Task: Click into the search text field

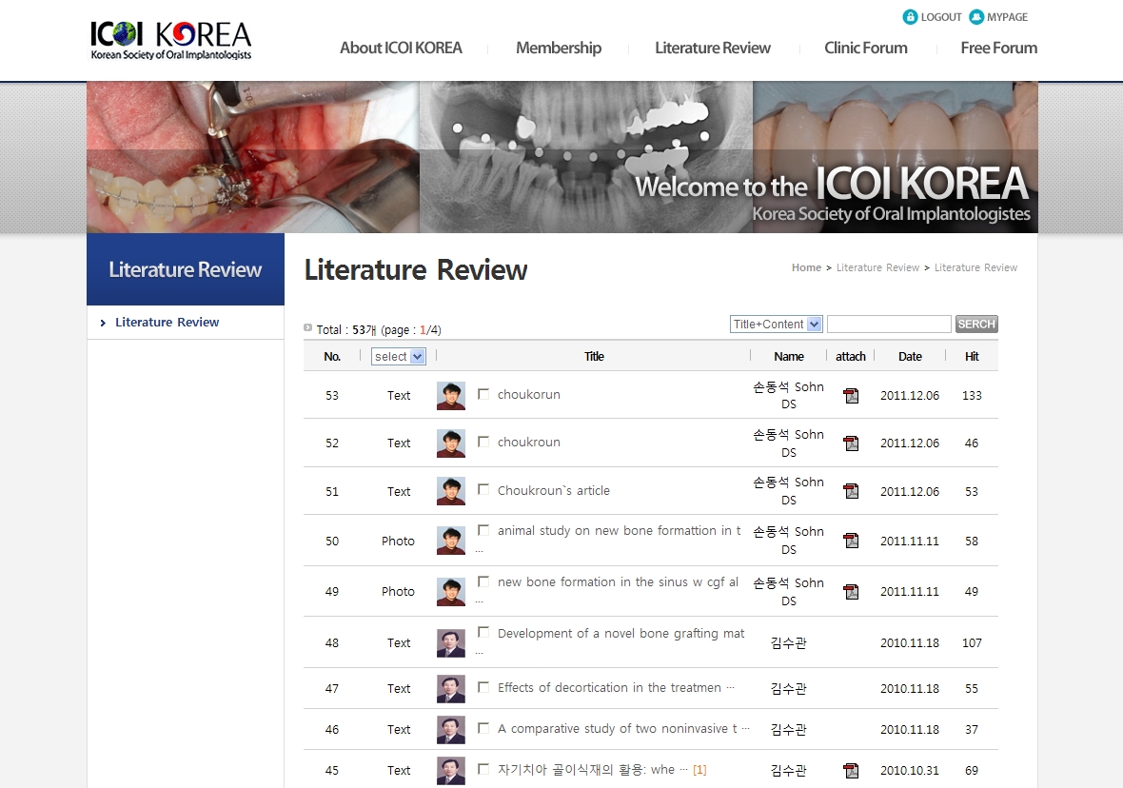Action: [x=889, y=325]
